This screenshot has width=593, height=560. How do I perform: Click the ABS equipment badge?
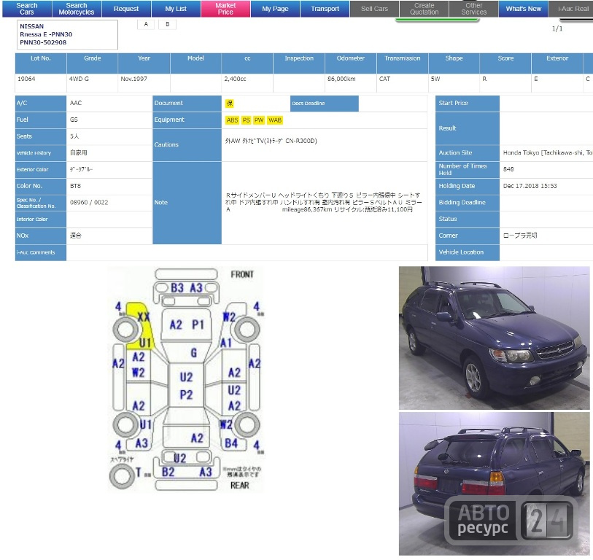click(x=232, y=120)
